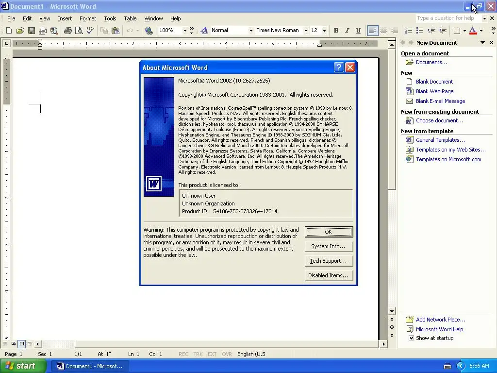Select Align Right
The height and width of the screenshot is (373, 497).
click(395, 31)
